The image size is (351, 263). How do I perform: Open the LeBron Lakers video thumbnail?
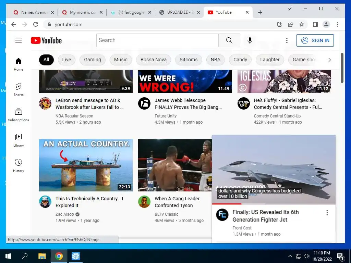(86, 81)
